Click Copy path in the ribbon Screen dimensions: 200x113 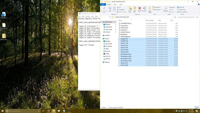(x=121, y=10)
